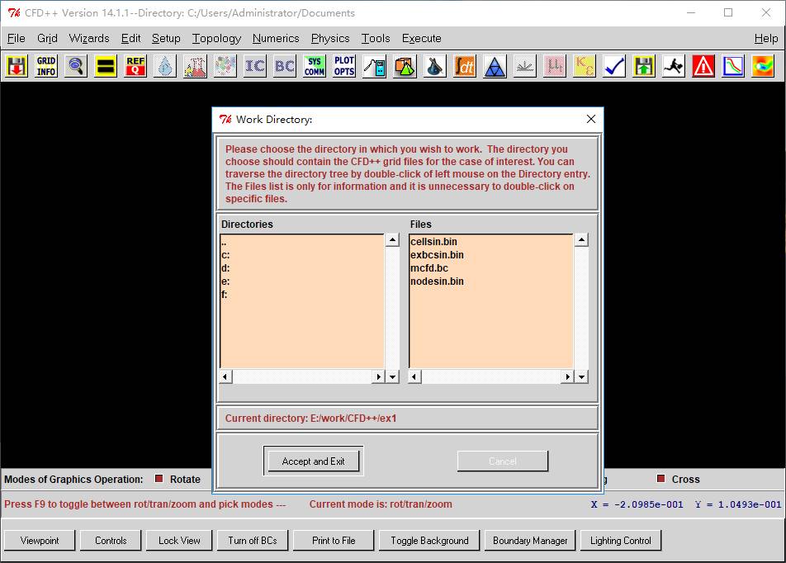
Task: Click Files list scroll-up arrow
Action: point(581,240)
